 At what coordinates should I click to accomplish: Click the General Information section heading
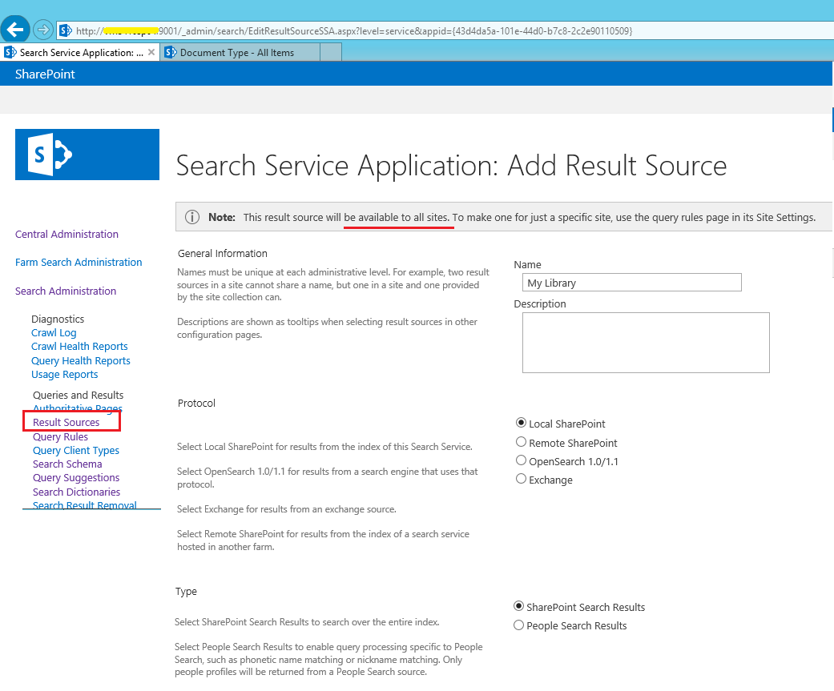click(223, 254)
